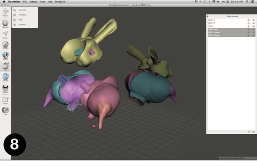Toggle visibility eye for HEAD (copy)
Viewport: 257px width, 166px height.
click(x=254, y=29)
